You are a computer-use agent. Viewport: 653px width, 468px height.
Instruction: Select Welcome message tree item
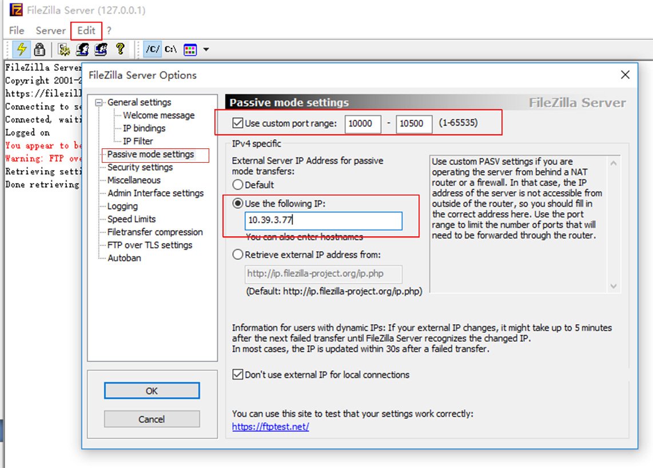pyautogui.click(x=158, y=115)
